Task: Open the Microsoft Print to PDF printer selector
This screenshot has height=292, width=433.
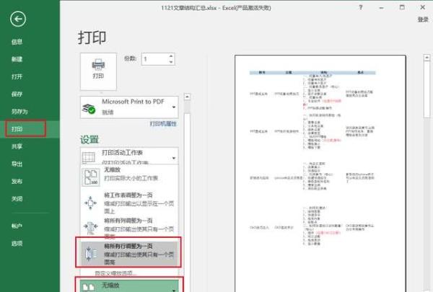Action: click(130, 107)
